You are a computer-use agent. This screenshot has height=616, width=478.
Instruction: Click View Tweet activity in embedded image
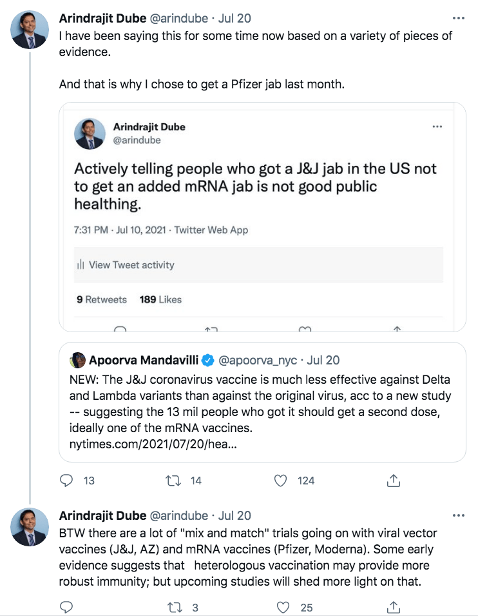[x=131, y=265]
